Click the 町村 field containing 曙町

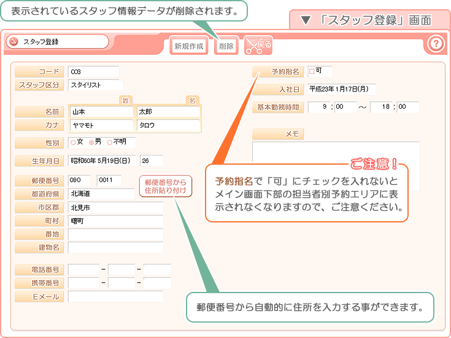coord(115,221)
